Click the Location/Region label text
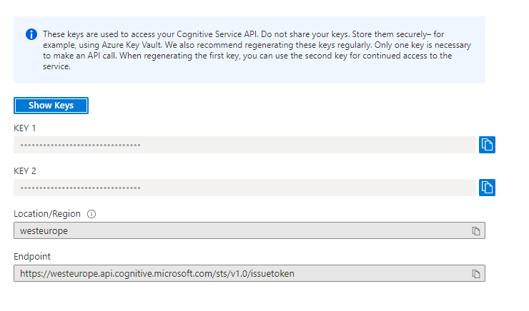 point(47,214)
